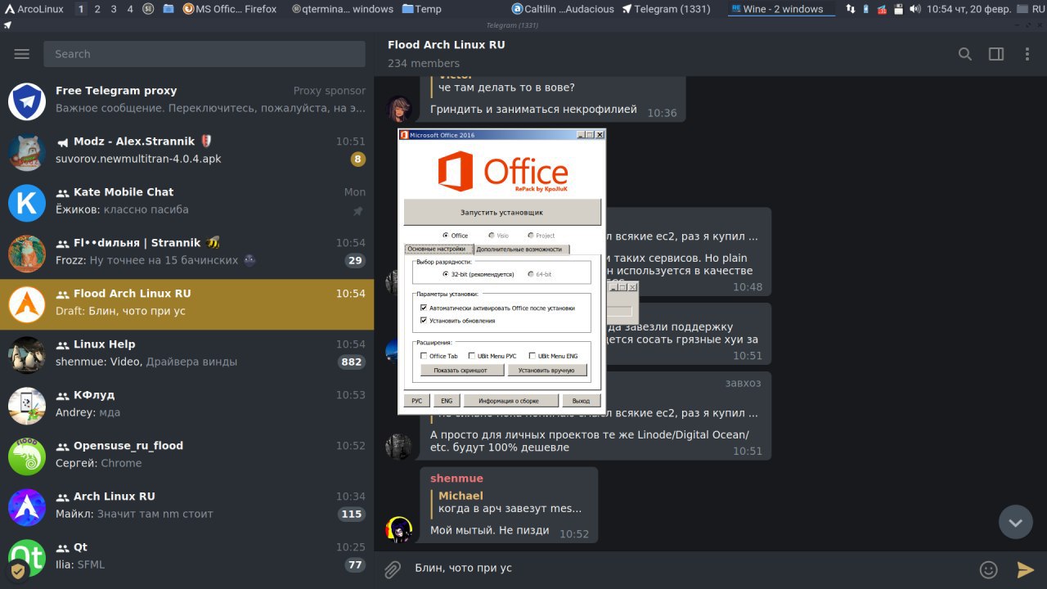Click Информация о сборке button
1047x589 pixels.
[511, 401]
